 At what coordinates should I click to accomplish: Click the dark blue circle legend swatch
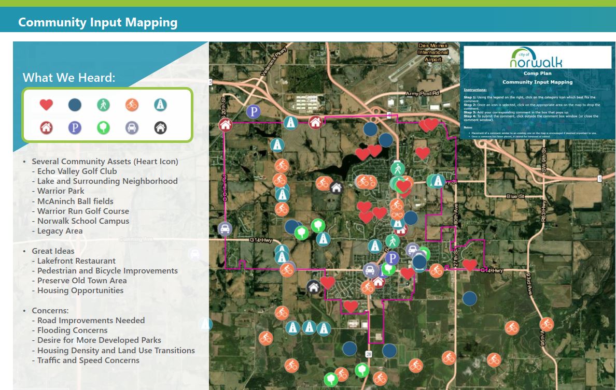75,105
